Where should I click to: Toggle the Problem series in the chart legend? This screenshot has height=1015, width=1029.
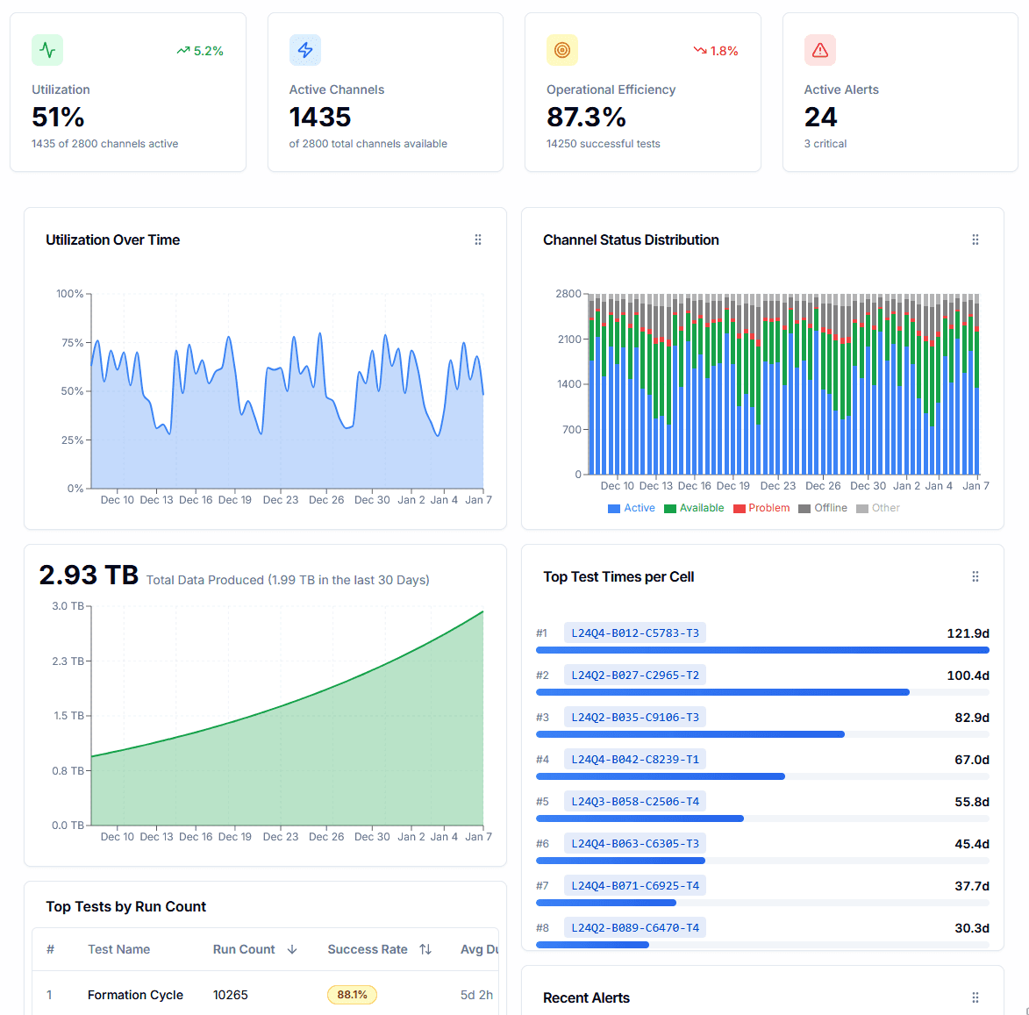point(762,508)
